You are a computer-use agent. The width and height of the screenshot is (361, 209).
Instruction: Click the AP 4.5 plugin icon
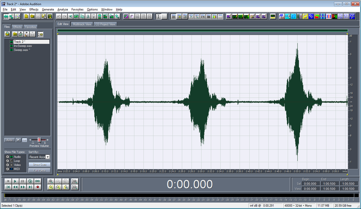click(282, 16)
